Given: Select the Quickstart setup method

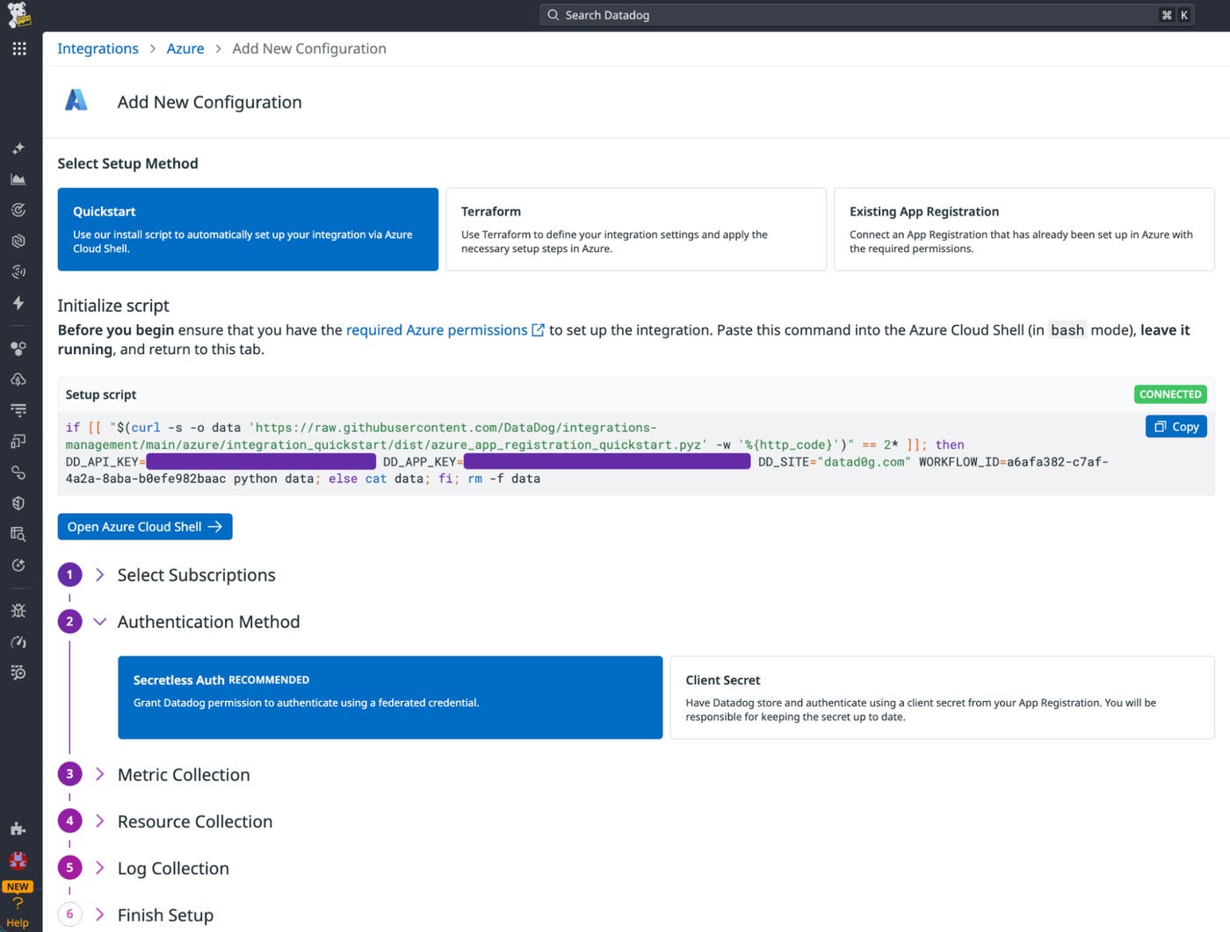Looking at the screenshot, I should point(248,229).
